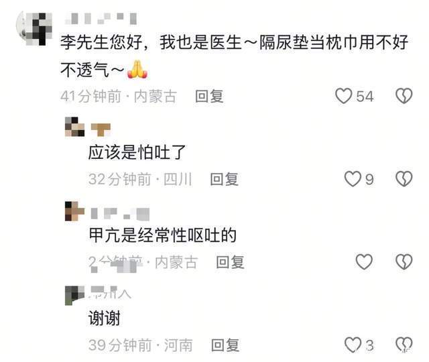Dislike the top doctor comment
This screenshot has width=429, height=362.
404,96
